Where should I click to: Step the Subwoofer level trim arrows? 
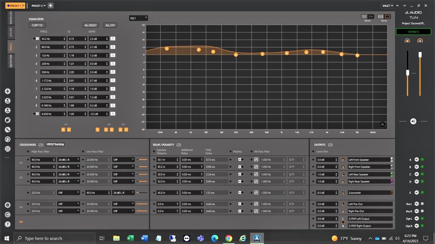pyautogui.click(x=336, y=193)
